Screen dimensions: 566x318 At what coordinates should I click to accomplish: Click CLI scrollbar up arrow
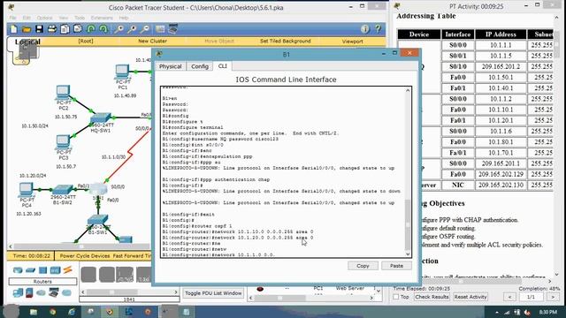pos(408,90)
